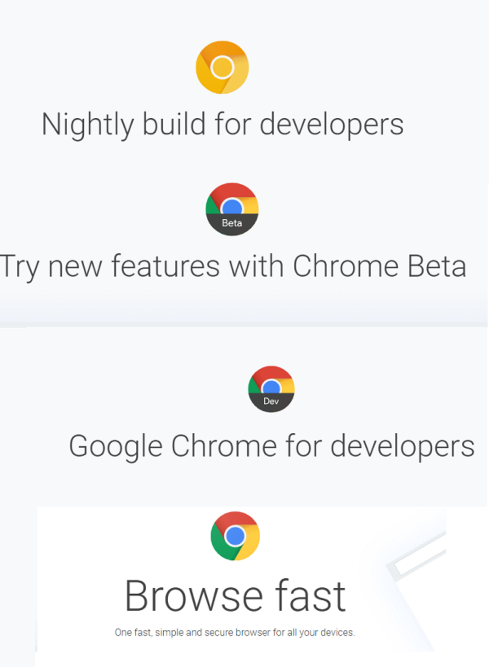Click the blue center of stable Chrome logo
The image size is (489, 667).
235,536
